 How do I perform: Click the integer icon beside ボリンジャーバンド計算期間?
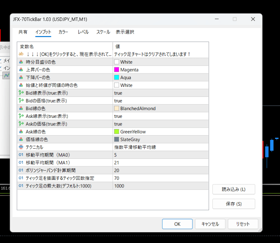[21, 170]
